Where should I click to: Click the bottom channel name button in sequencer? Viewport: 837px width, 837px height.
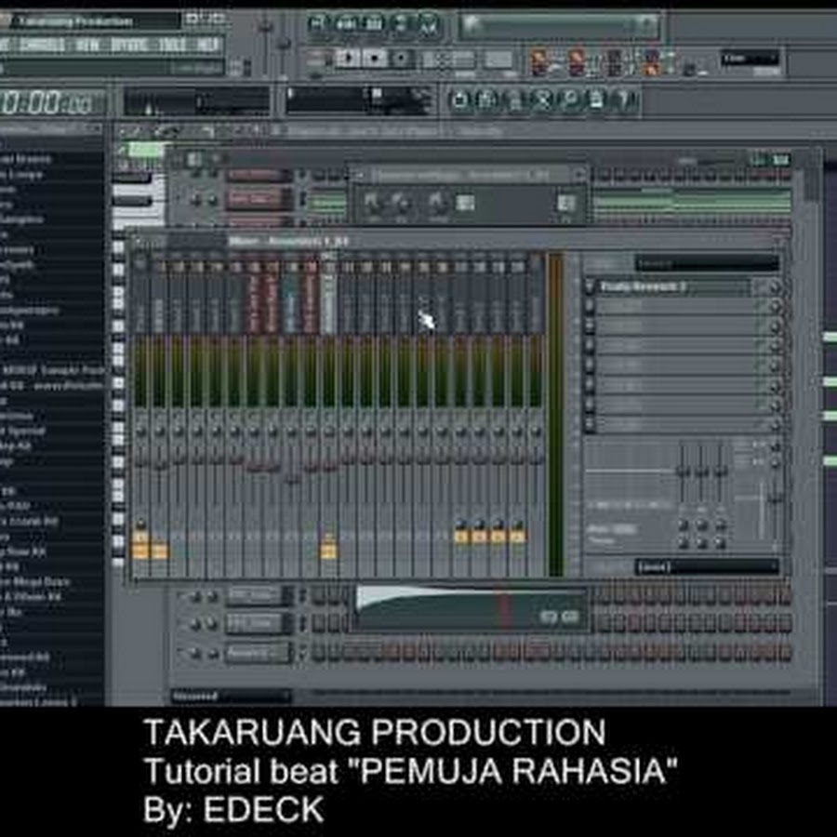(x=259, y=652)
